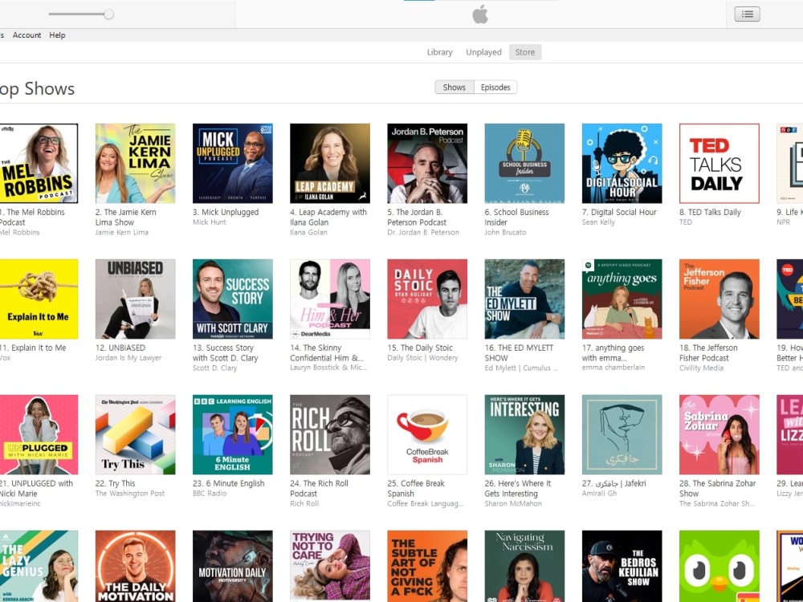This screenshot has width=803, height=602.
Task: Open the Trying Not to Care artwork
Action: click(x=330, y=566)
